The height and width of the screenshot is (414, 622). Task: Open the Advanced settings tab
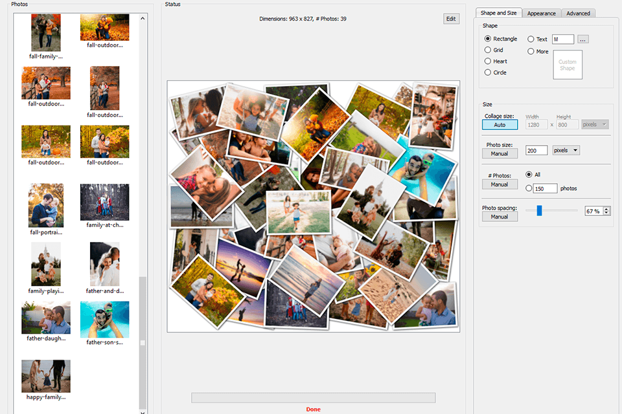pyautogui.click(x=578, y=13)
